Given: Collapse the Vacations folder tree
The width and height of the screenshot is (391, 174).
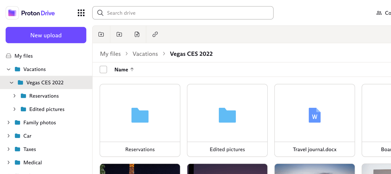Looking at the screenshot, I should point(9,69).
